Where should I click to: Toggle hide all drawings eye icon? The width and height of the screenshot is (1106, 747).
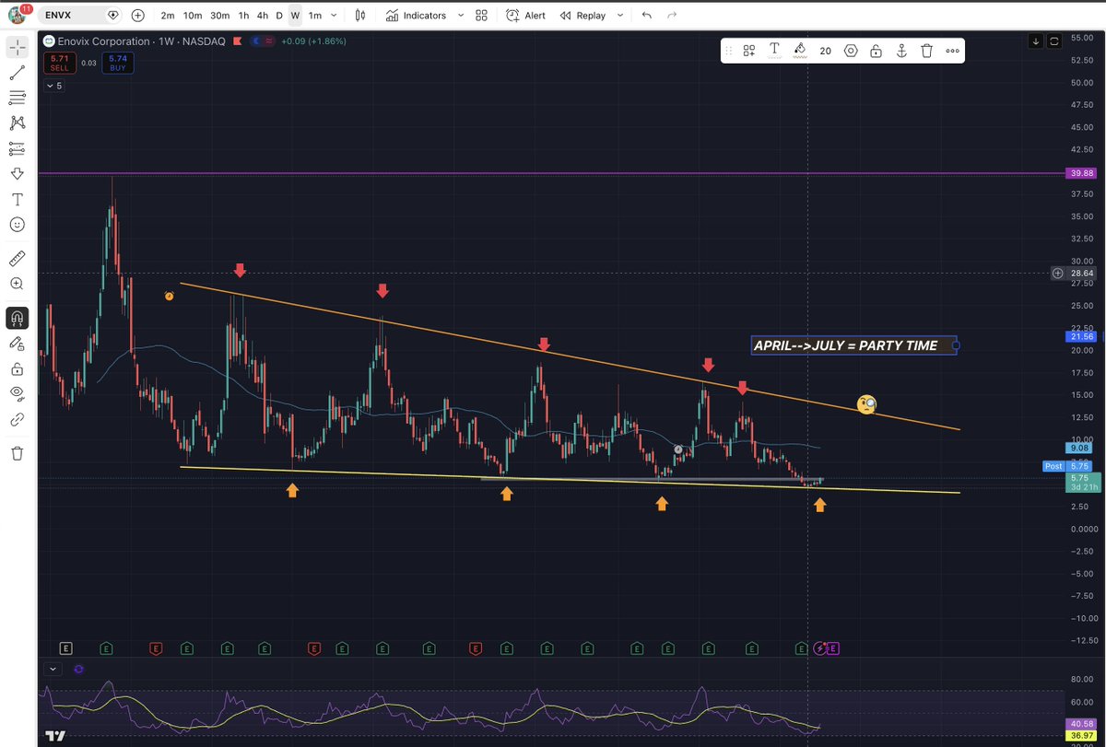coord(17,393)
